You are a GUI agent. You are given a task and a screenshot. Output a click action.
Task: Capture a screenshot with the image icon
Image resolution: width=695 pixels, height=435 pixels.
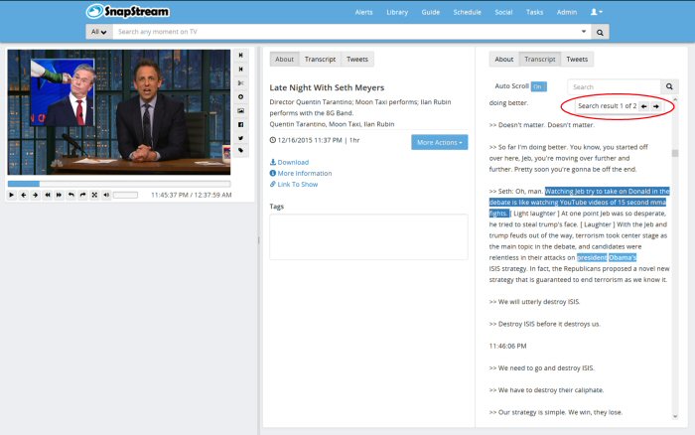pyautogui.click(x=240, y=111)
